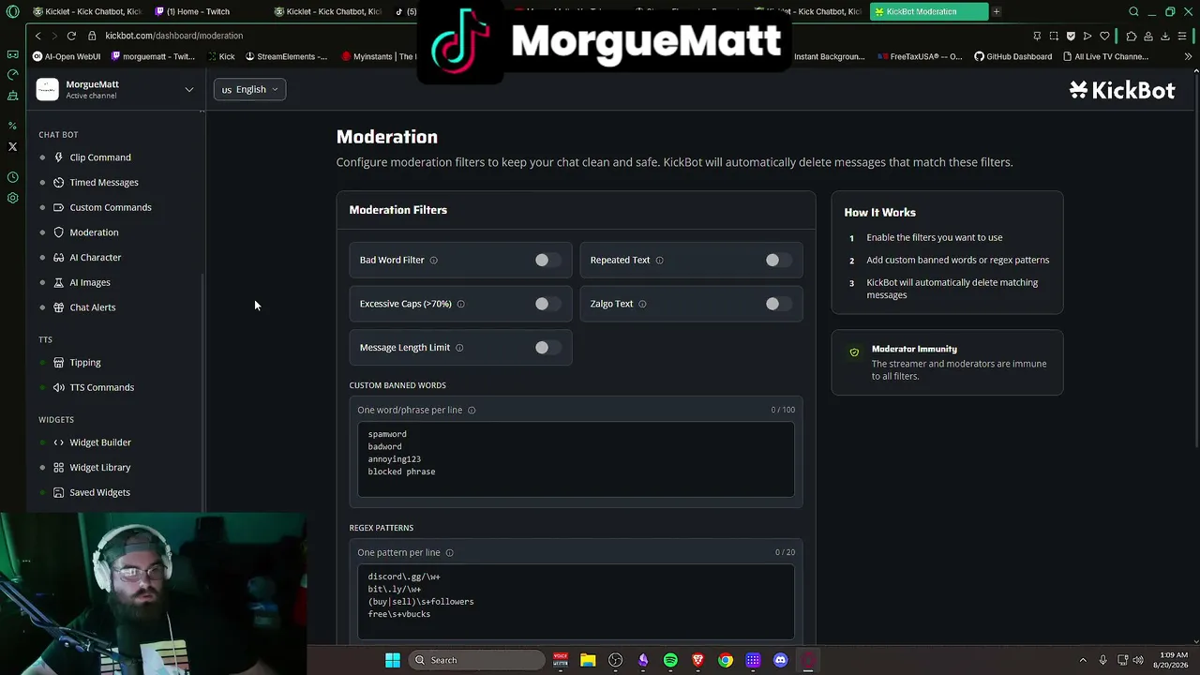Expand the MorgueMatt channel selector
This screenshot has height=675, width=1200.
click(x=188, y=90)
